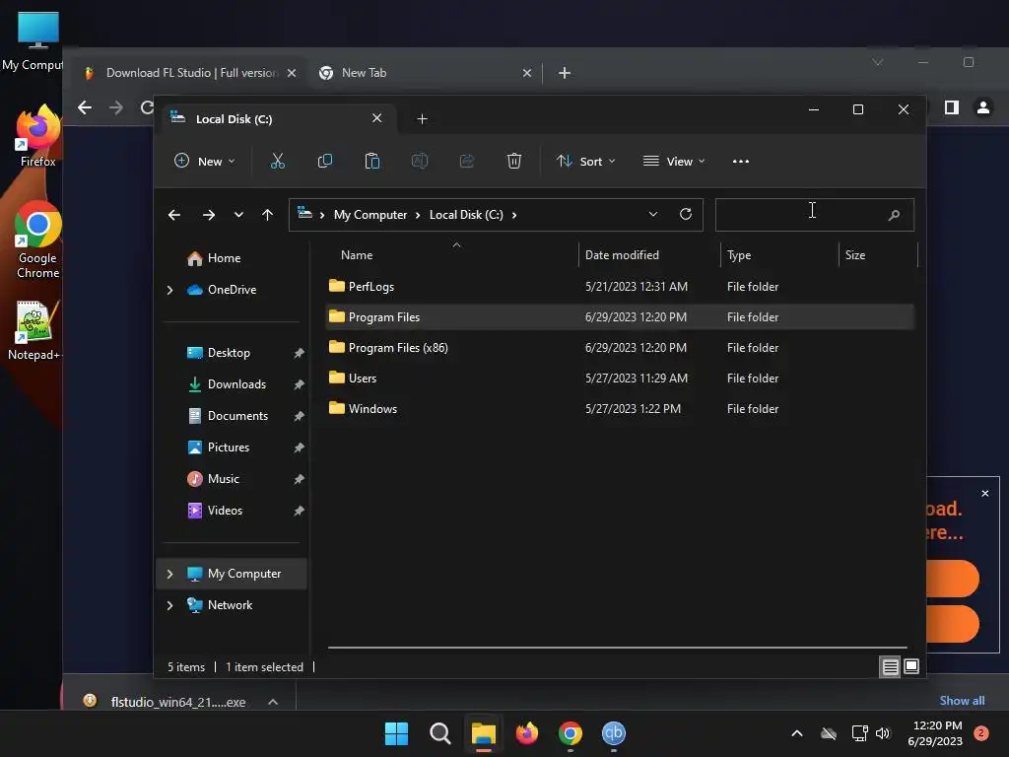Go up one folder level
Screen dimensions: 1009x757
(268, 215)
